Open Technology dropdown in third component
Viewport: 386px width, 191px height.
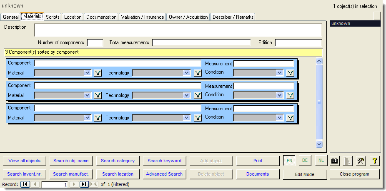[x=187, y=118]
